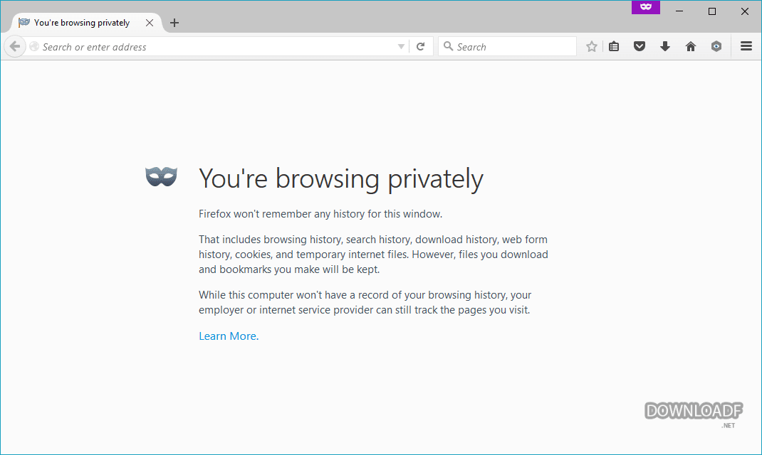Close the Firefox window
This screenshot has width=762, height=455.
point(744,11)
